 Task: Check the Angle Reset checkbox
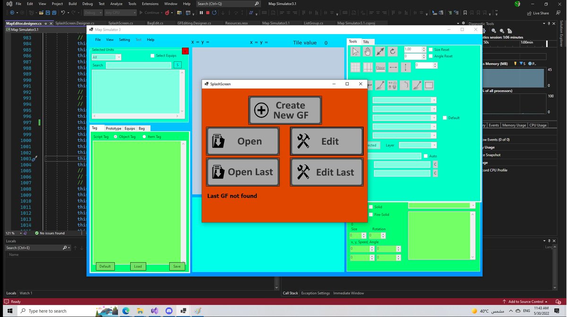[x=430, y=56]
